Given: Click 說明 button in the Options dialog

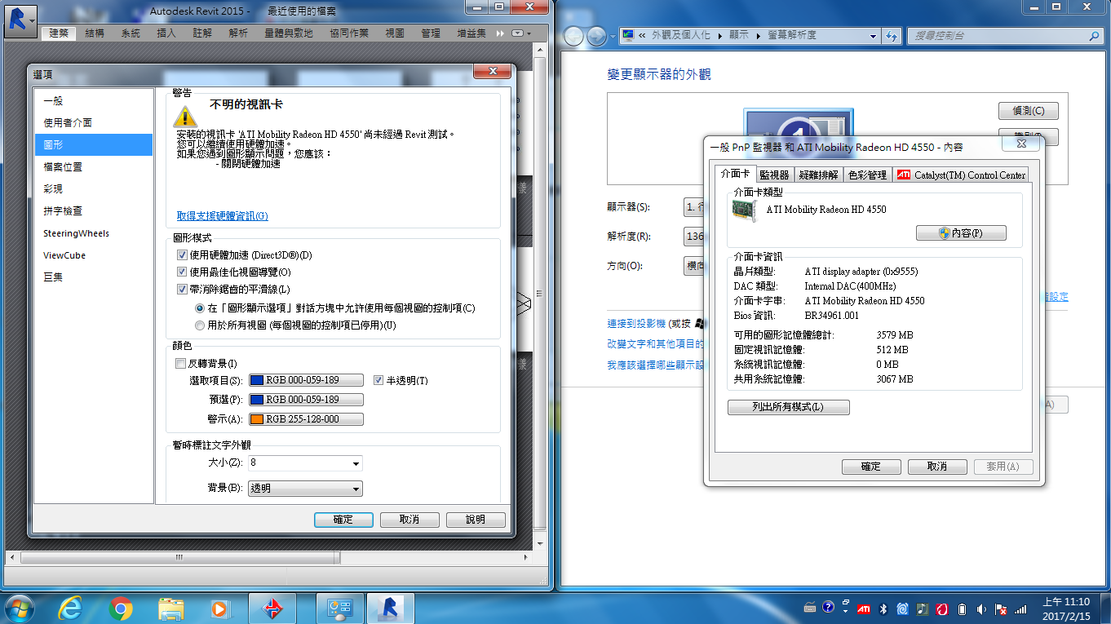Looking at the screenshot, I should tap(476, 520).
